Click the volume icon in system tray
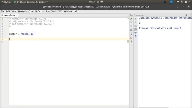 pyautogui.click(x=182, y=2)
